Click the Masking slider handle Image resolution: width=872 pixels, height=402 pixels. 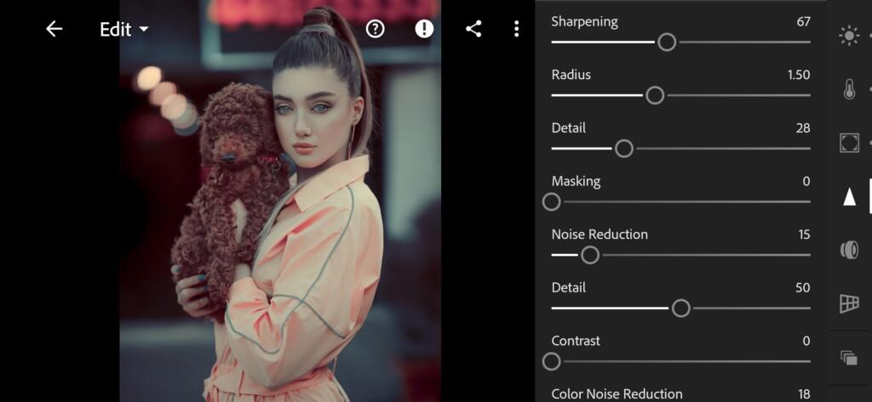(552, 202)
